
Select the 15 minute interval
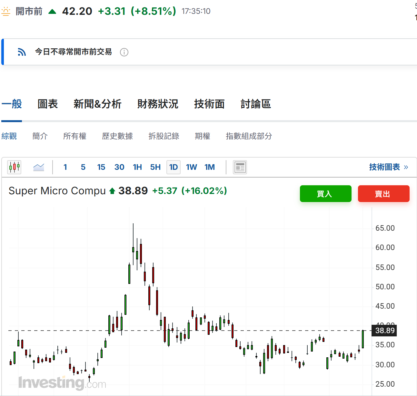101,167
